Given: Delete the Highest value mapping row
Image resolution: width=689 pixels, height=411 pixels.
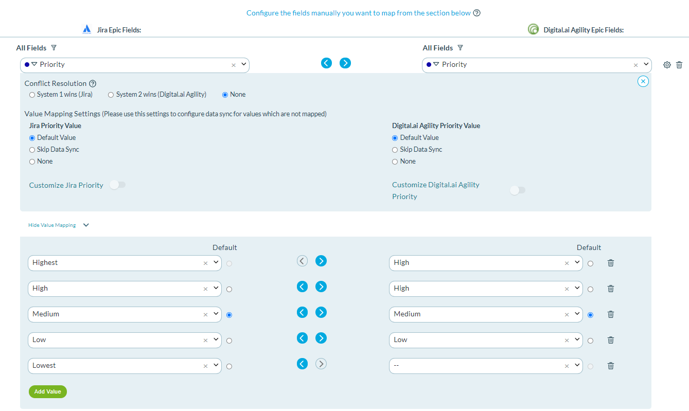Looking at the screenshot, I should point(611,263).
